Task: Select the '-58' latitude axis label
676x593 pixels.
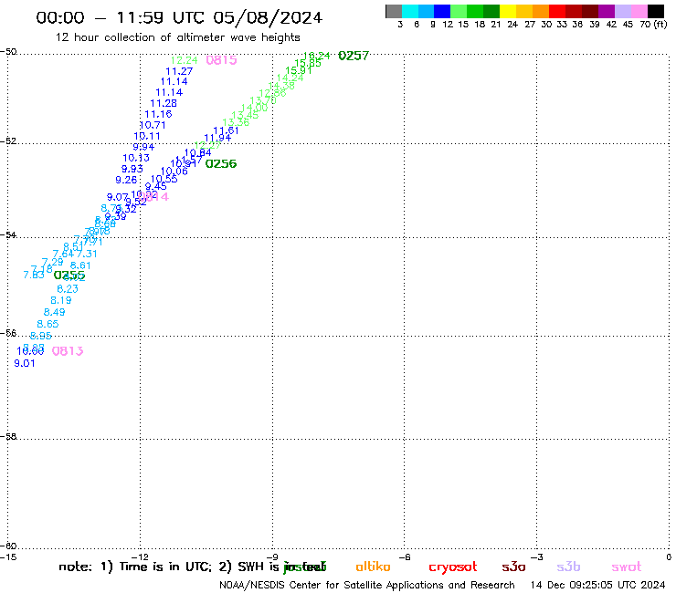Action: click(8, 436)
